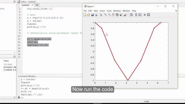Add a new editor tab with plus button

click(x=37, y=5)
